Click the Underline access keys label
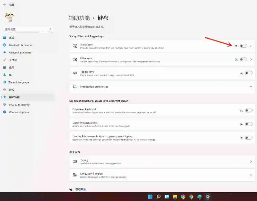 pyautogui.click(x=85, y=123)
